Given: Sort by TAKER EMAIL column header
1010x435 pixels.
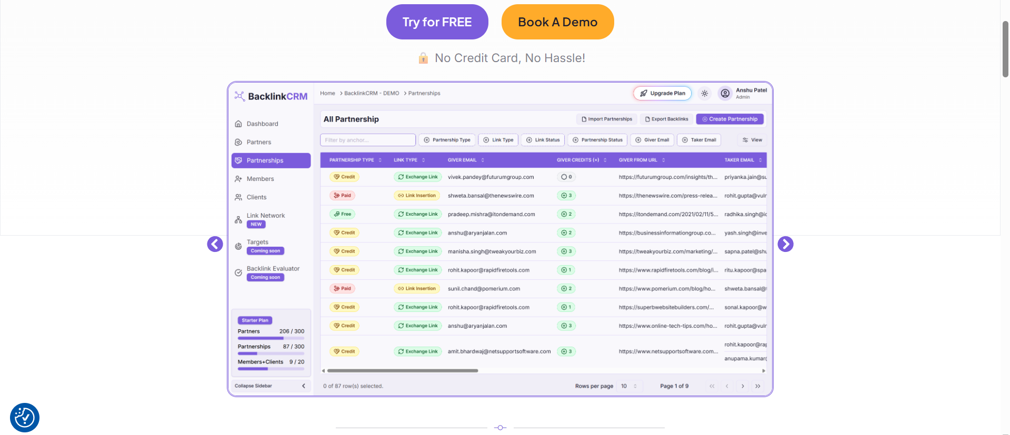Looking at the screenshot, I should (x=743, y=160).
